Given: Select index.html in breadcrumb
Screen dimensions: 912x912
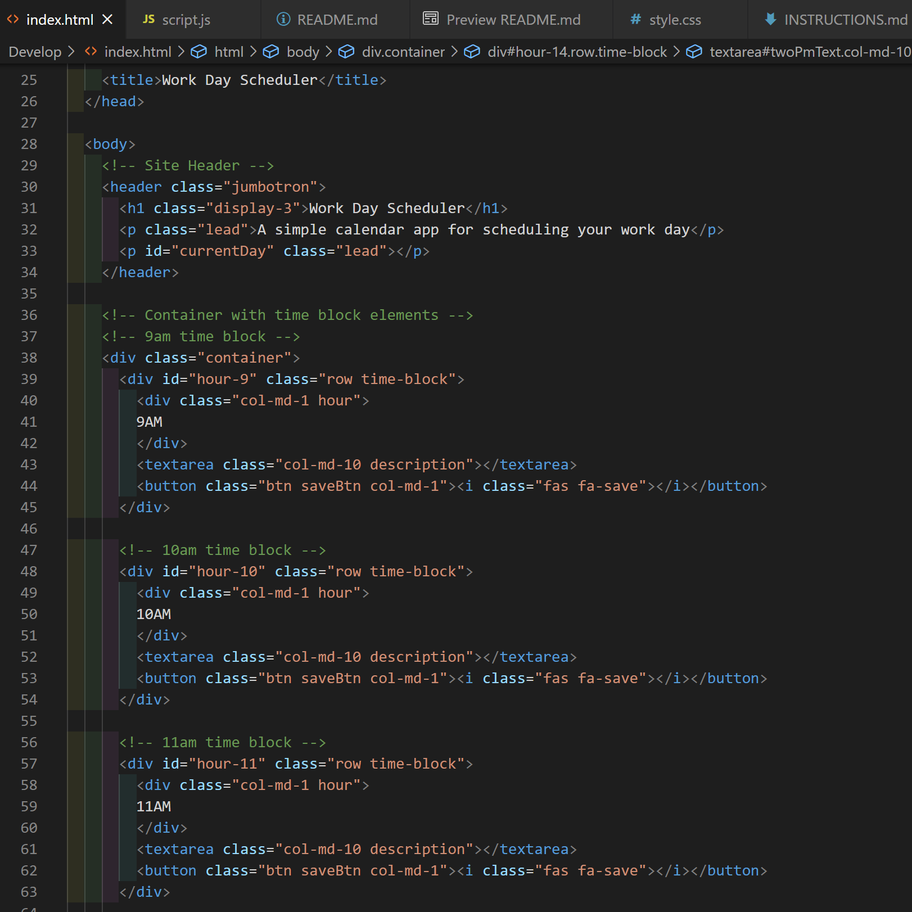Looking at the screenshot, I should [x=138, y=52].
